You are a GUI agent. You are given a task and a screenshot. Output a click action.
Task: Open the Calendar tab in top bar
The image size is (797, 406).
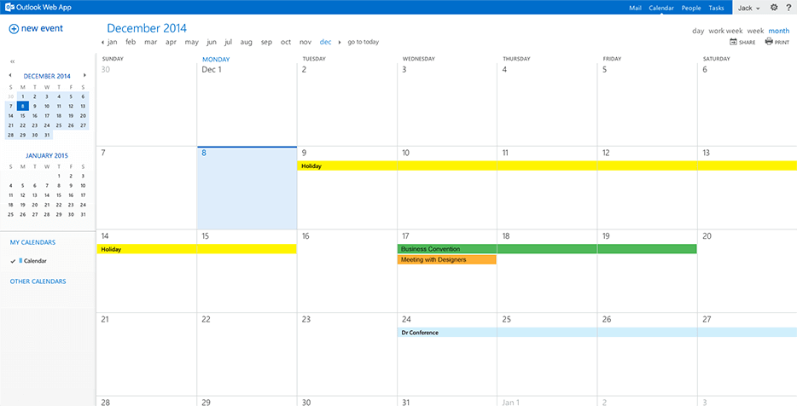coord(661,9)
